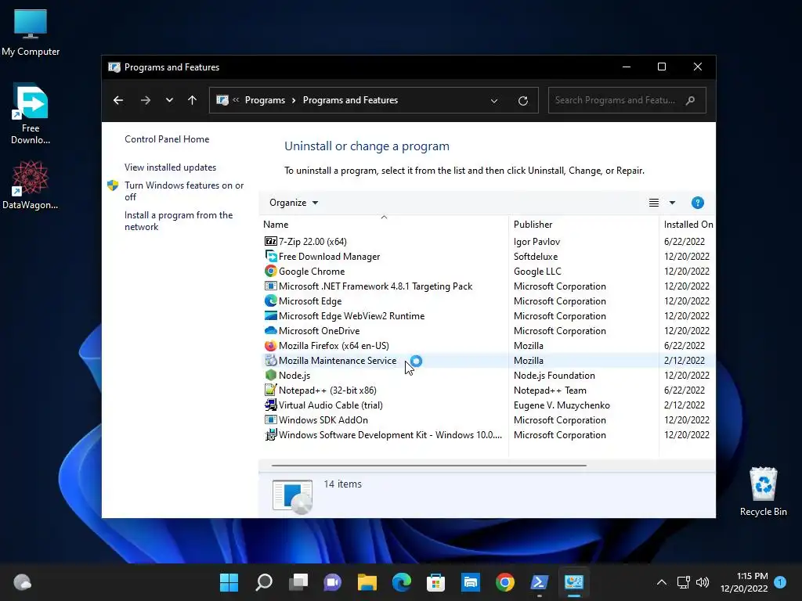The image size is (802, 601).
Task: Open File Explorer from taskbar
Action: tap(367, 582)
